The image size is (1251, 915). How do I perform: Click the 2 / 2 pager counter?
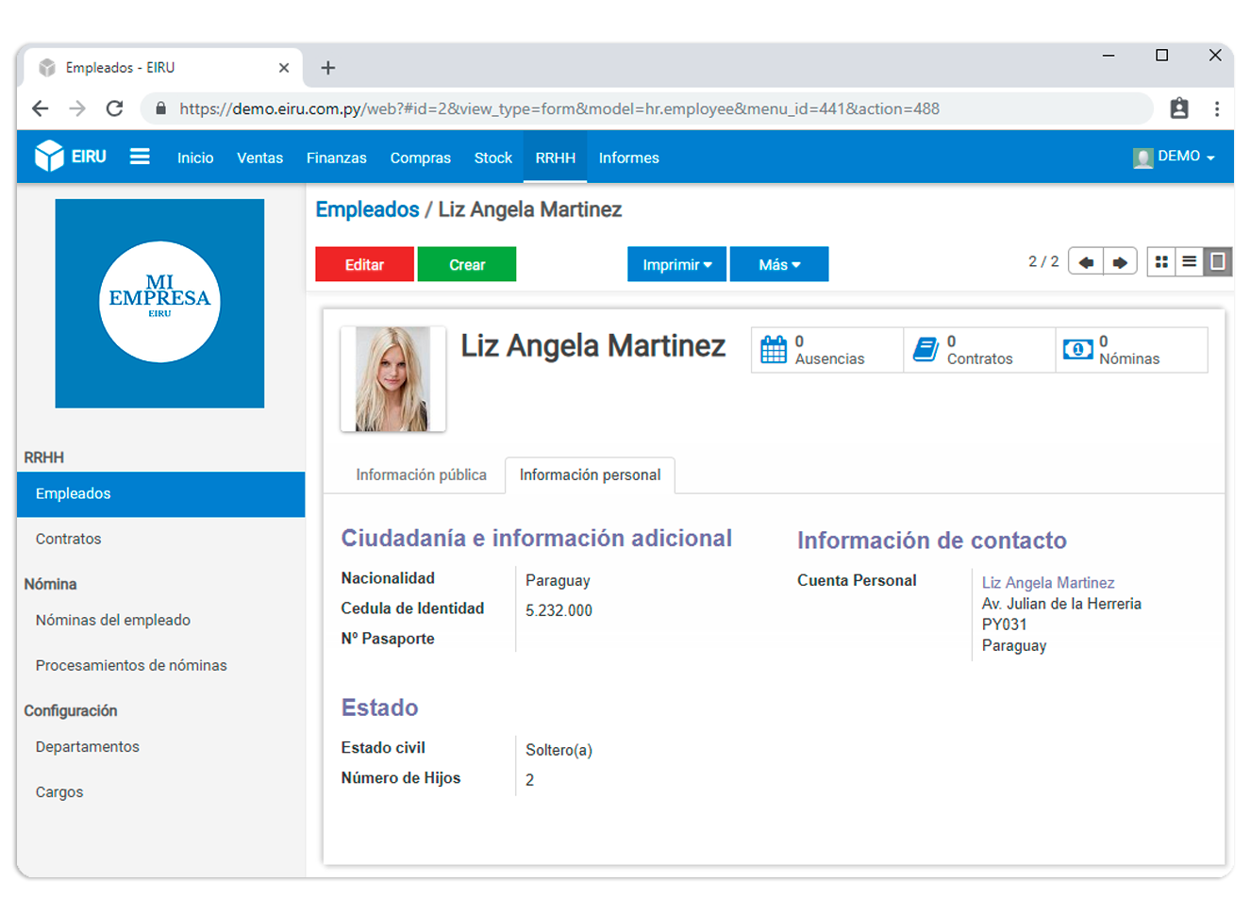pos(1043,261)
